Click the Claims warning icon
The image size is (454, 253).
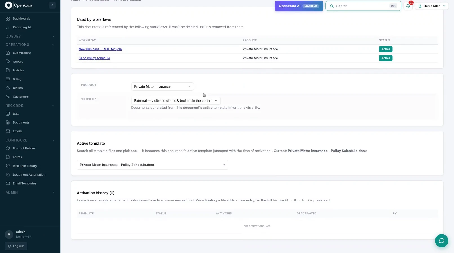[x=8, y=88]
